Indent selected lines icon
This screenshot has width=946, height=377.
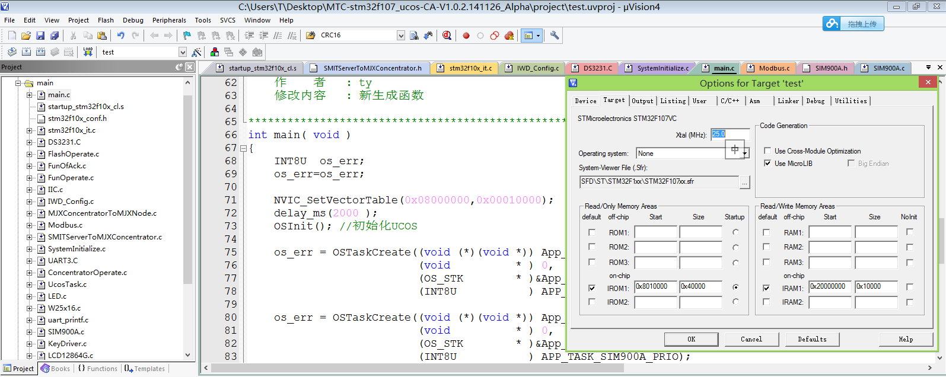(249, 36)
